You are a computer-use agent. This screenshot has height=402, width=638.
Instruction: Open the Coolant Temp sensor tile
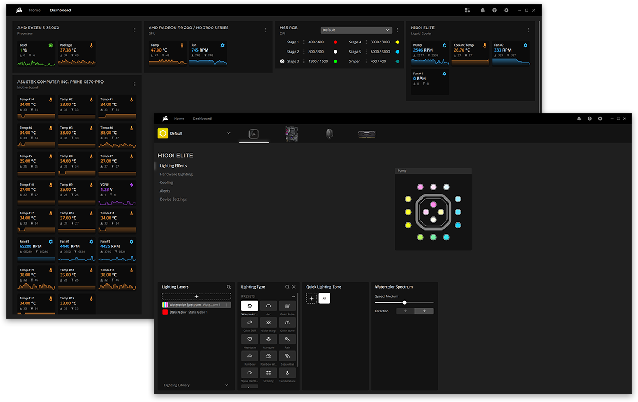(x=470, y=53)
